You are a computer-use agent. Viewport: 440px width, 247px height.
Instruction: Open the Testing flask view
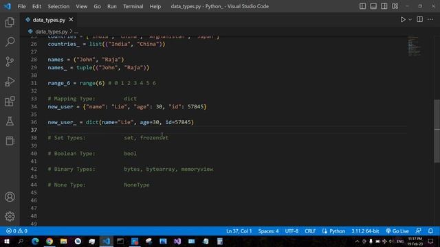pos(10,121)
